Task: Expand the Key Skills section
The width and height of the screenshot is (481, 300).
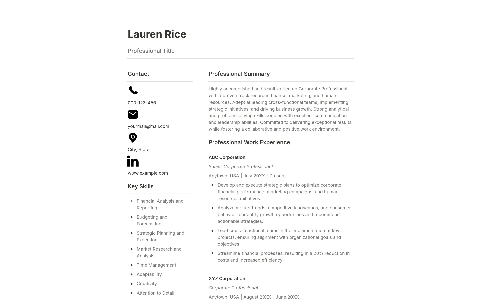Action: coord(141,186)
